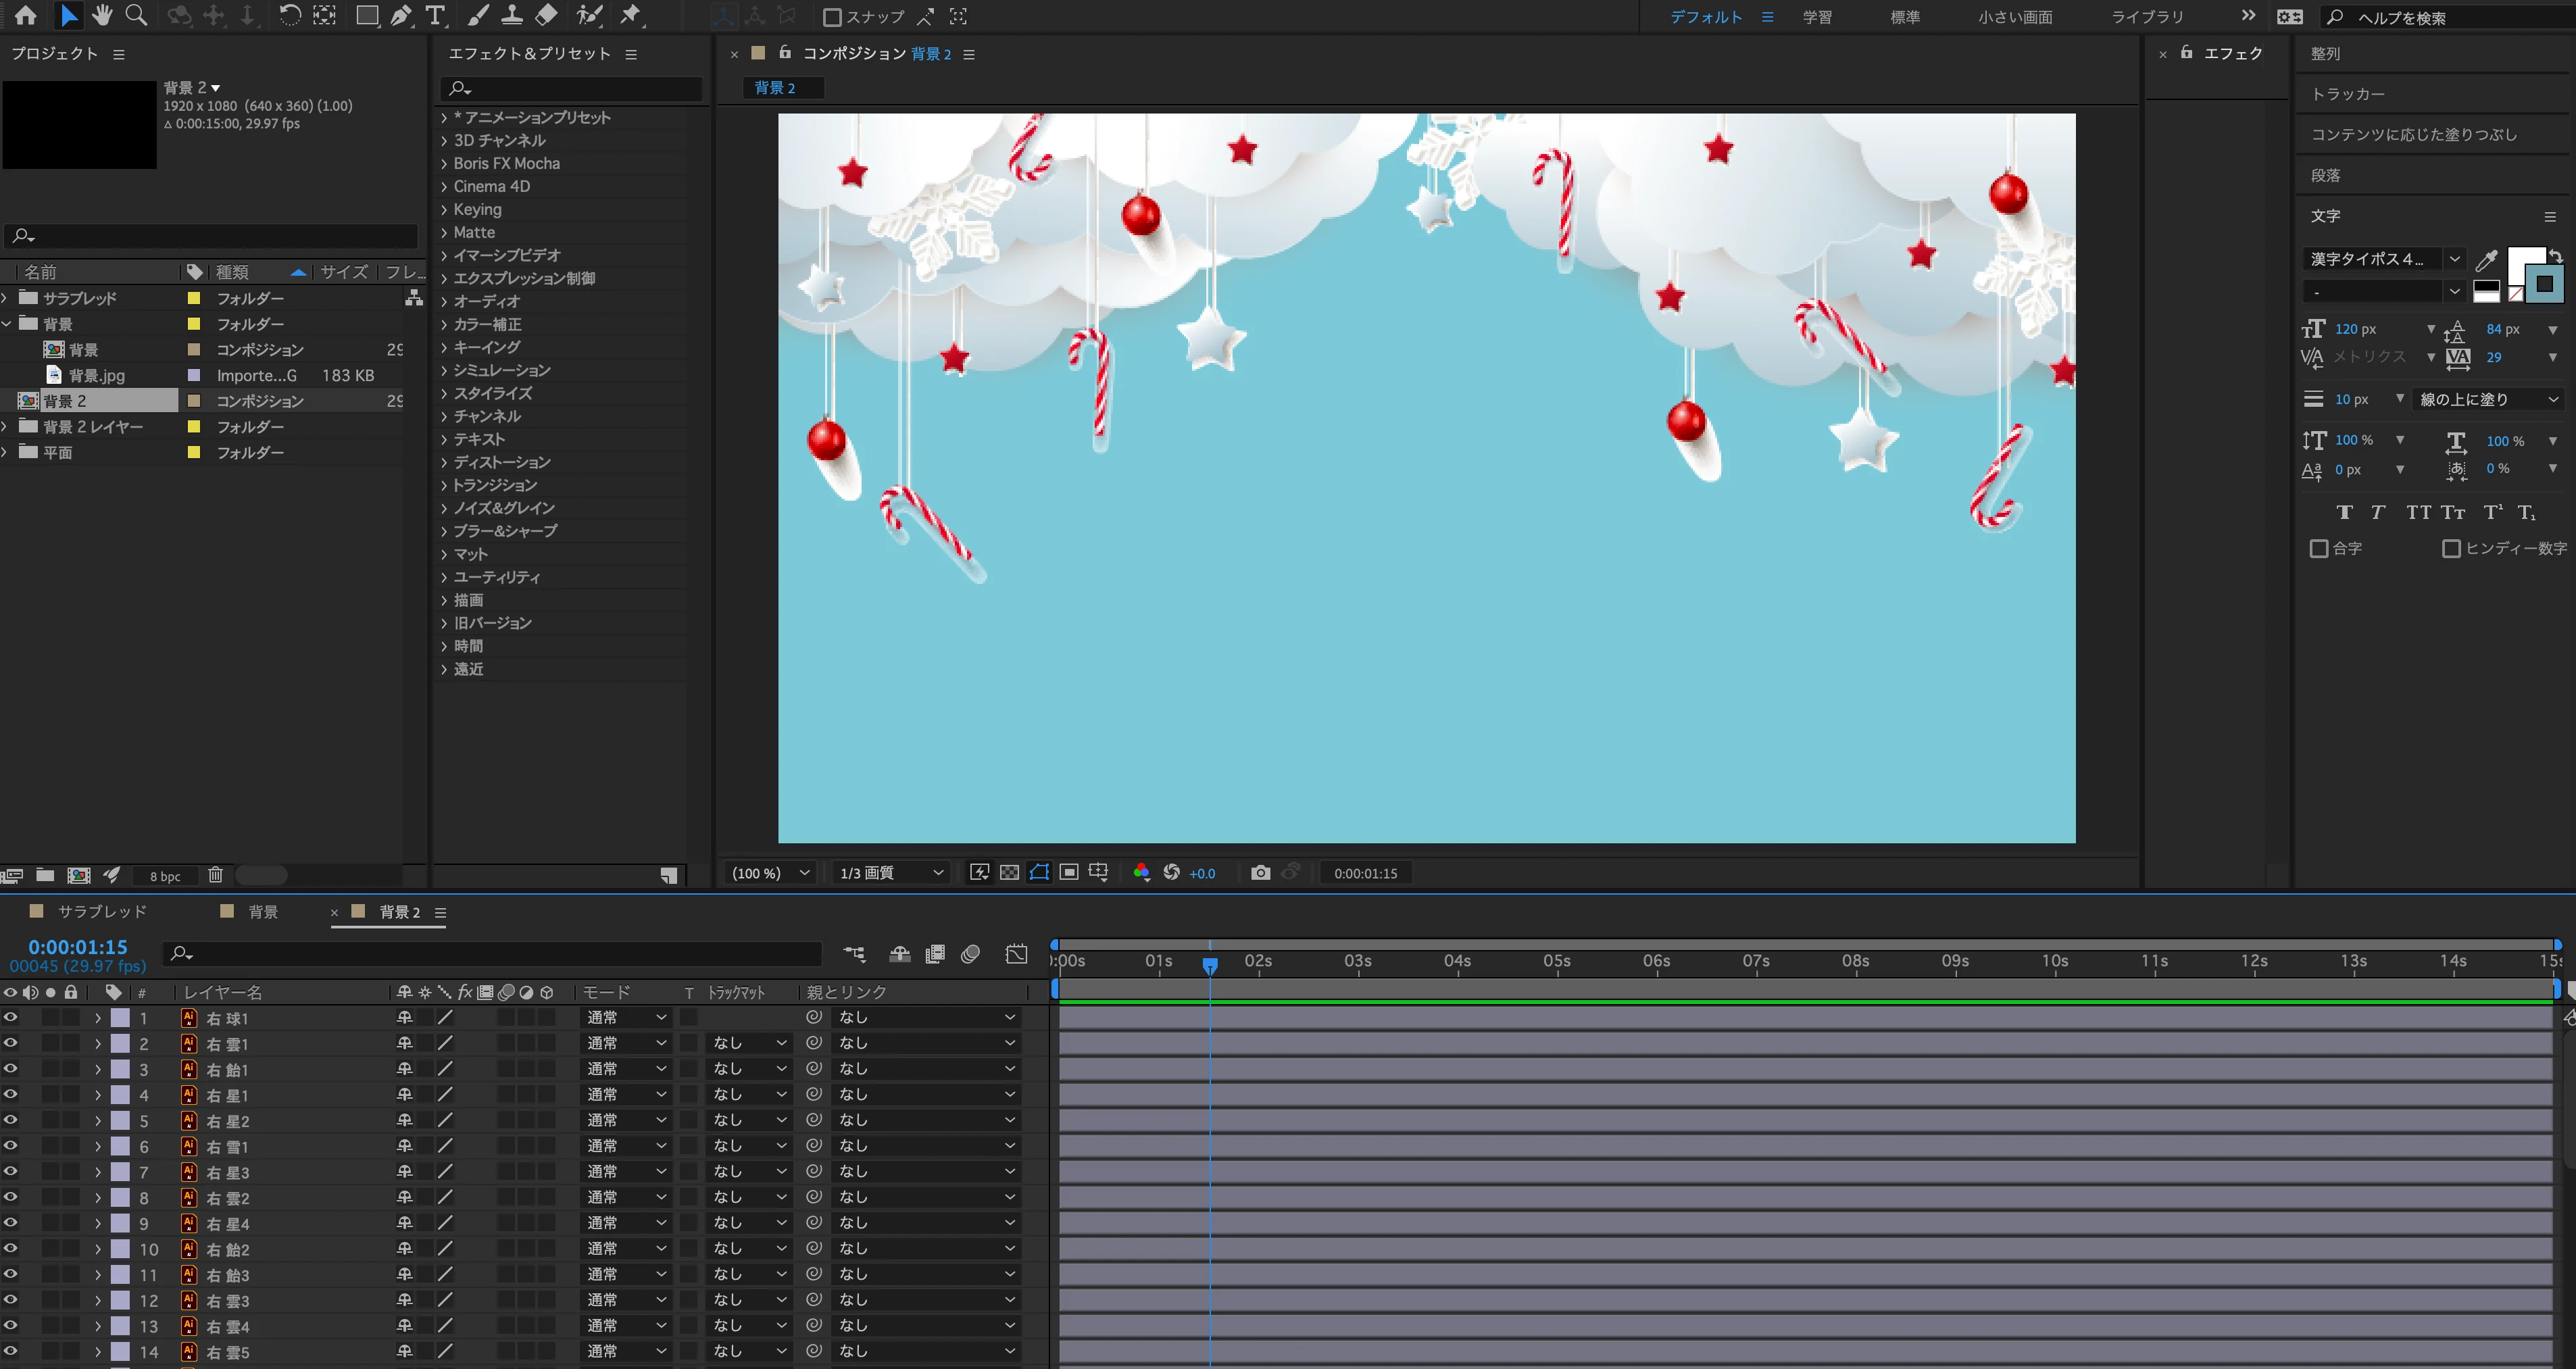Click the trash delete icon in Project panel
The width and height of the screenshot is (2576, 1369).
coord(215,875)
